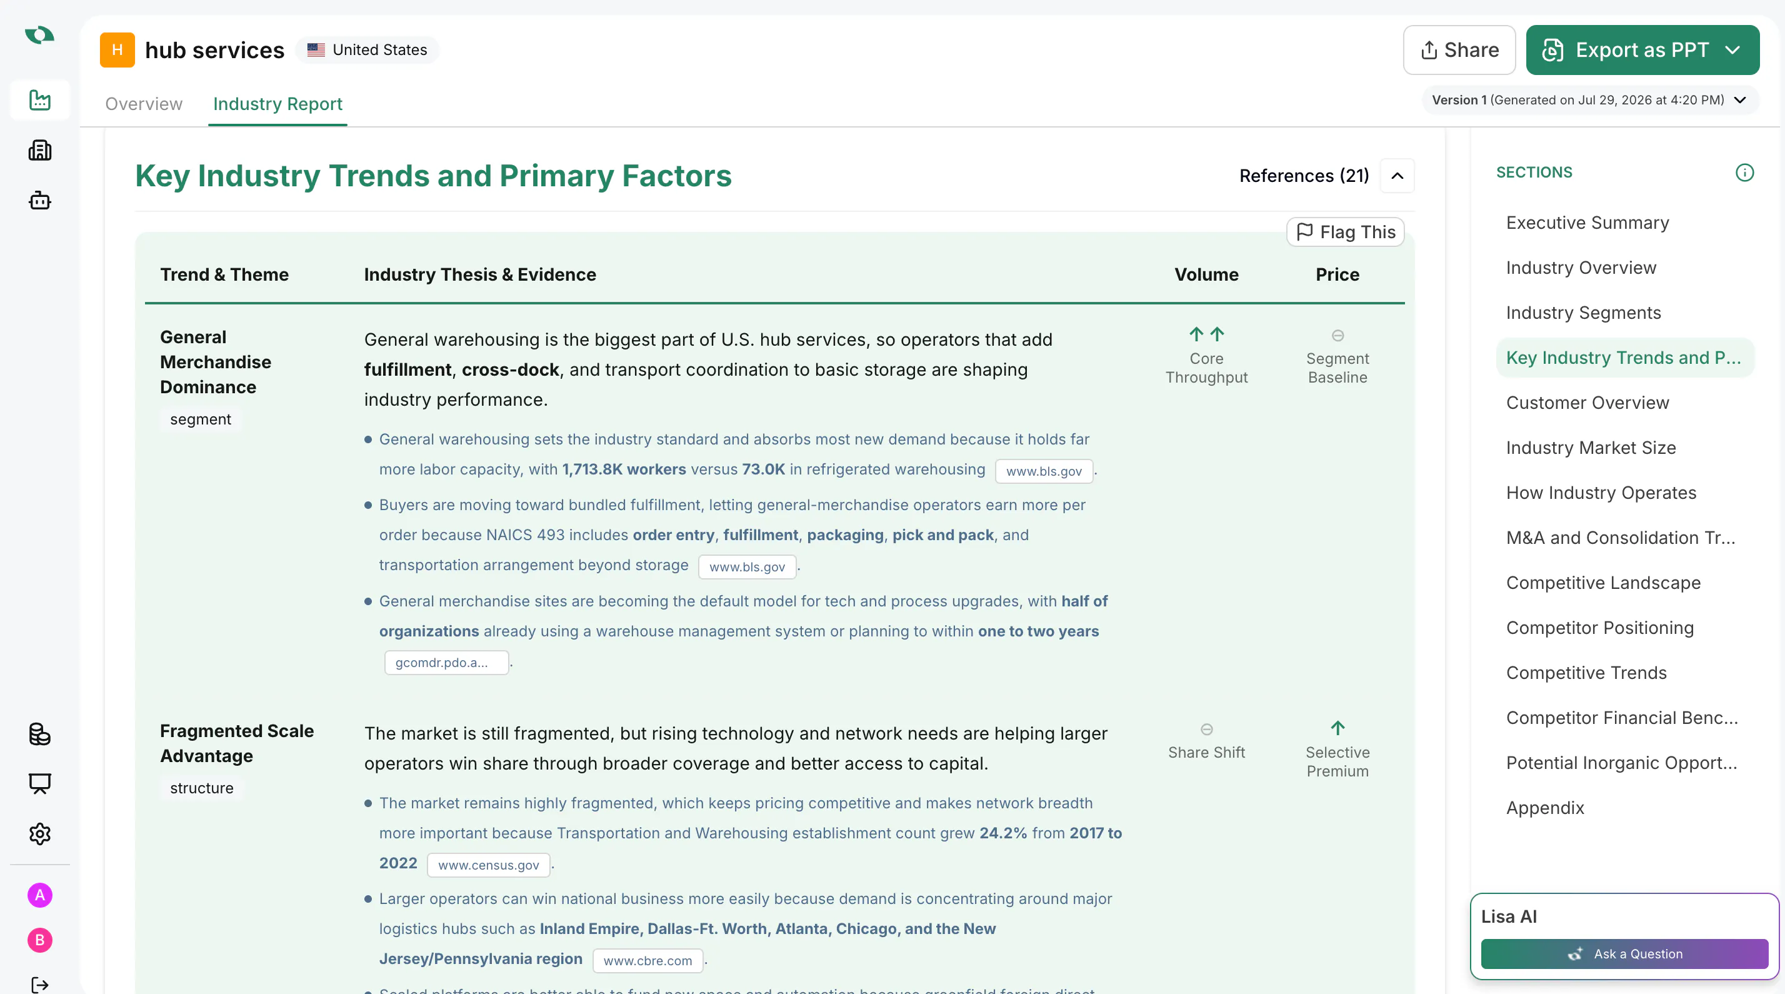The width and height of the screenshot is (1785, 994).
Task: Click the 'Volume' column header
Action: coord(1206,275)
